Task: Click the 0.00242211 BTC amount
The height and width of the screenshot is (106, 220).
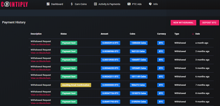Action: [x=110, y=77]
